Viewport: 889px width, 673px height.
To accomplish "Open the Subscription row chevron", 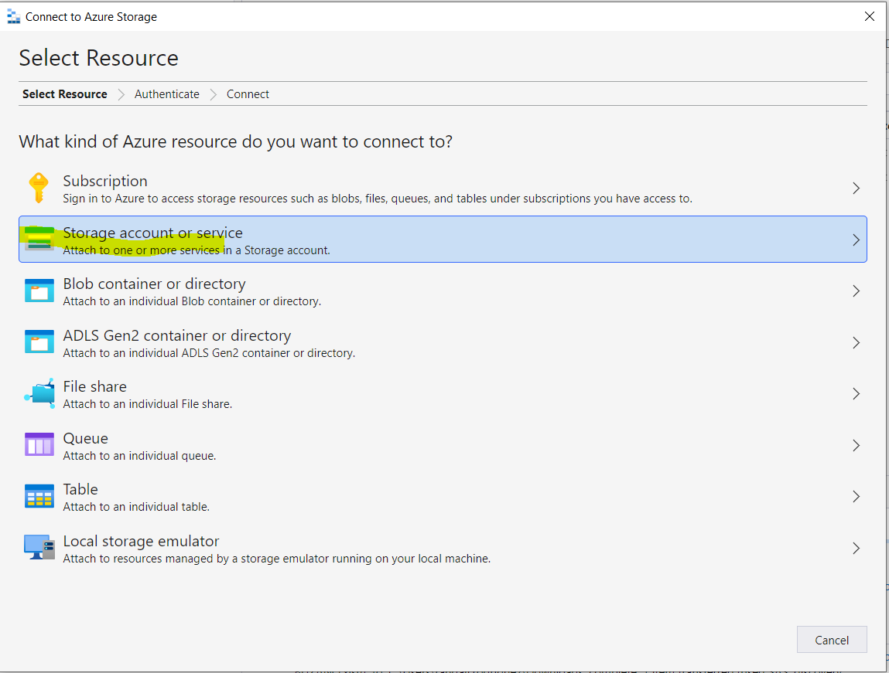I will click(x=856, y=189).
